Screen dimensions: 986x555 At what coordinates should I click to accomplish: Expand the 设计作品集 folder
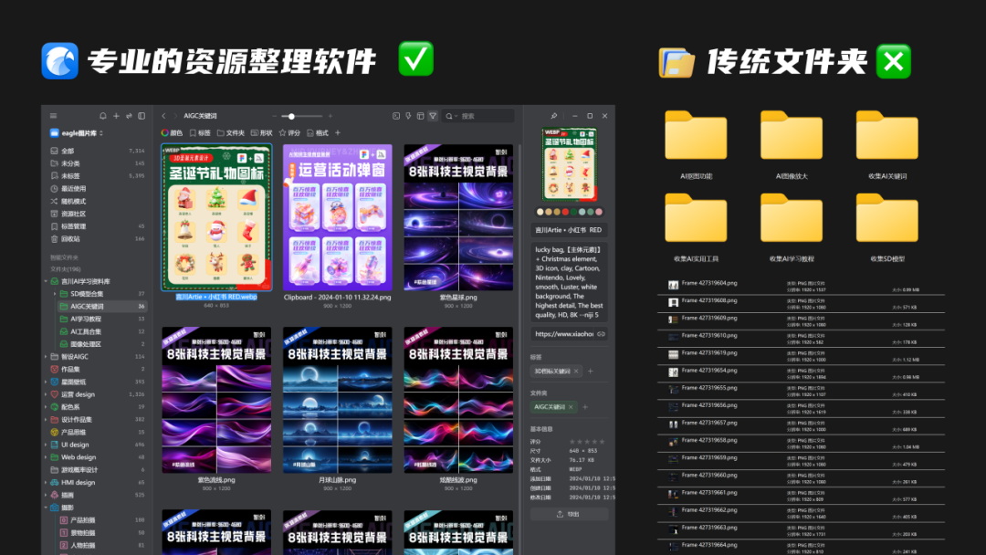(x=46, y=419)
